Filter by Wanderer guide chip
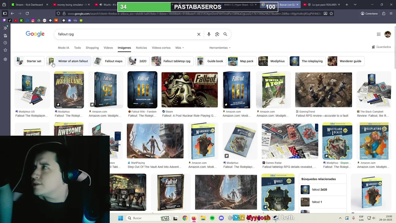 [x=346, y=61]
